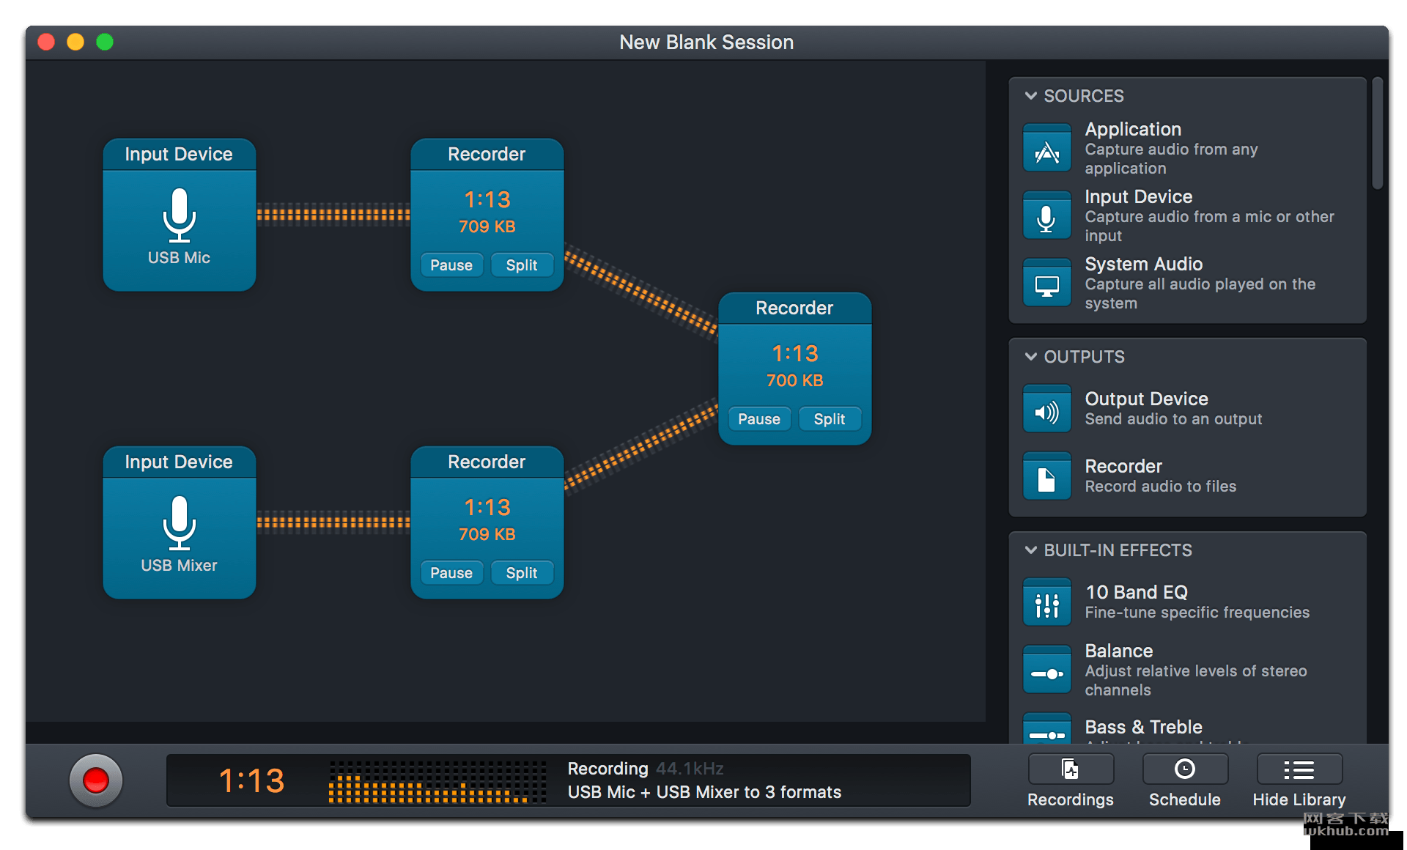This screenshot has width=1407, height=850.
Task: Click the Output Device speaker icon
Action: click(x=1046, y=410)
